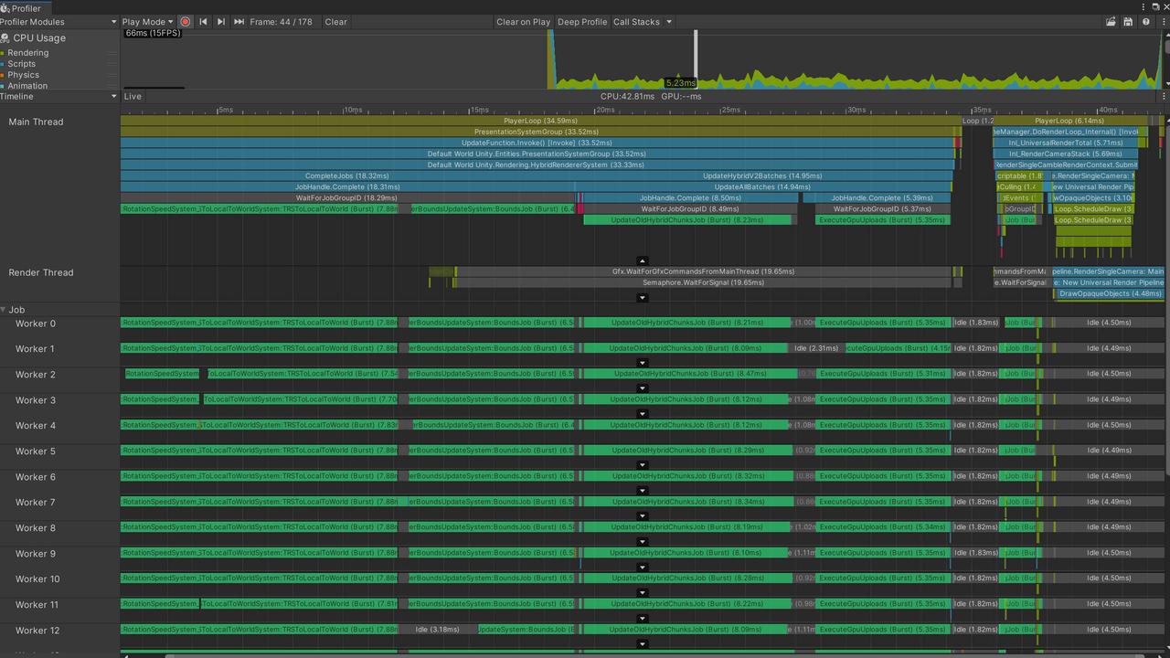
Task: Click the Render Thread label
Action: click(40, 272)
